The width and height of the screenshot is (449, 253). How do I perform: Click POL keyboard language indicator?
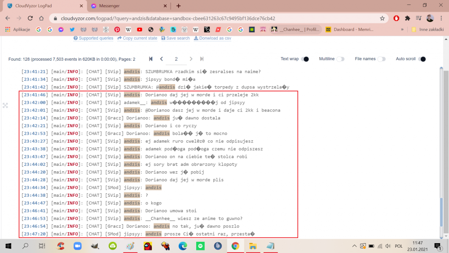click(398, 246)
